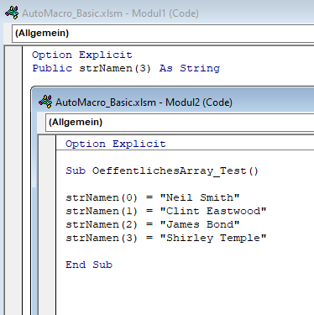Set breakpoint in margin beside strNamen(0) line

pyautogui.click(x=47, y=197)
